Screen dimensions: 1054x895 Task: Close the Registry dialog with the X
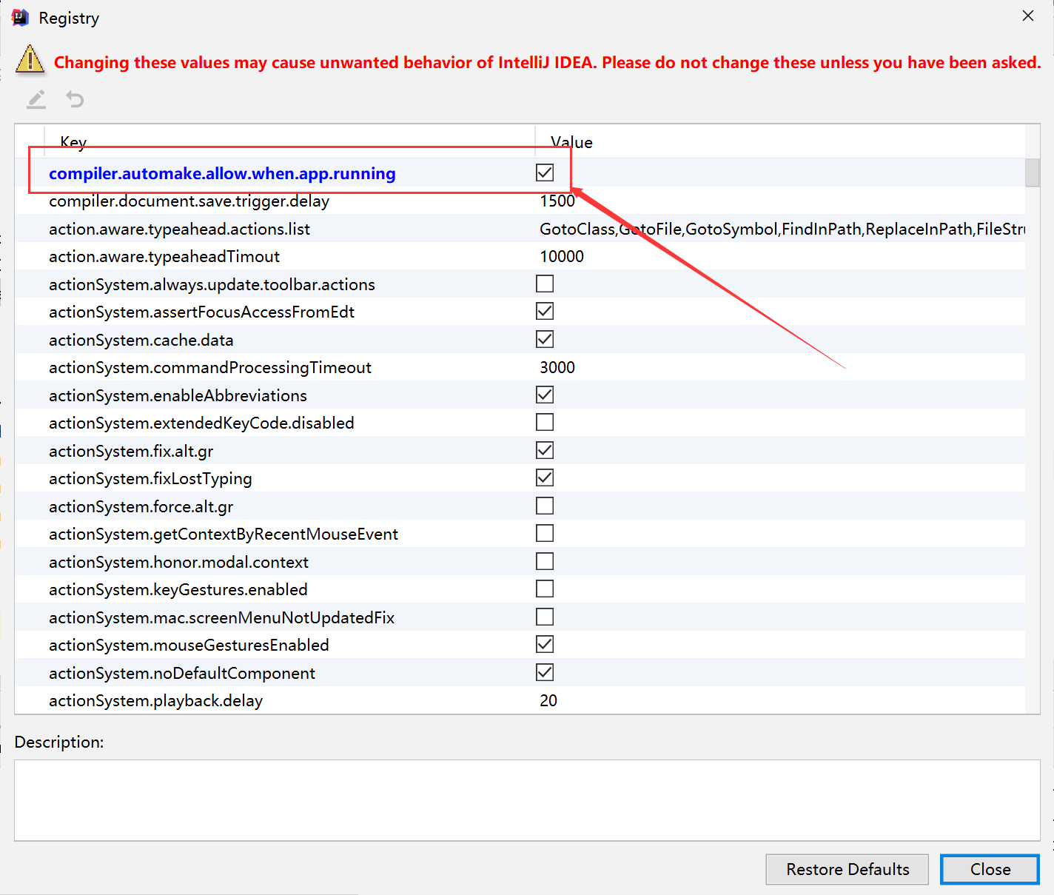pyautogui.click(x=1028, y=16)
